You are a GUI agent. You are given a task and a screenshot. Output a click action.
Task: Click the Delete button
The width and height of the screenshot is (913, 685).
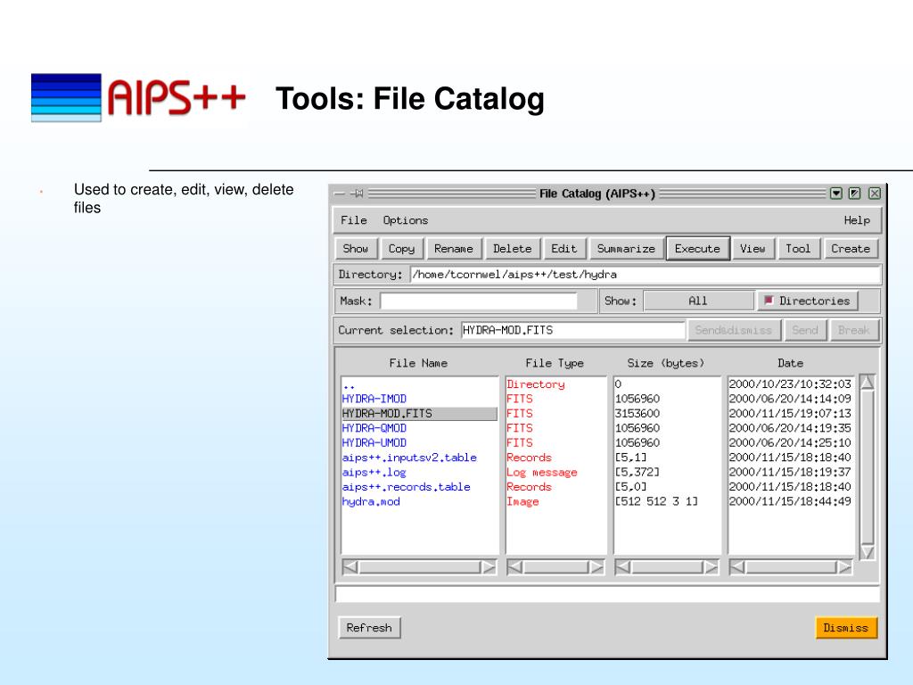[513, 249]
